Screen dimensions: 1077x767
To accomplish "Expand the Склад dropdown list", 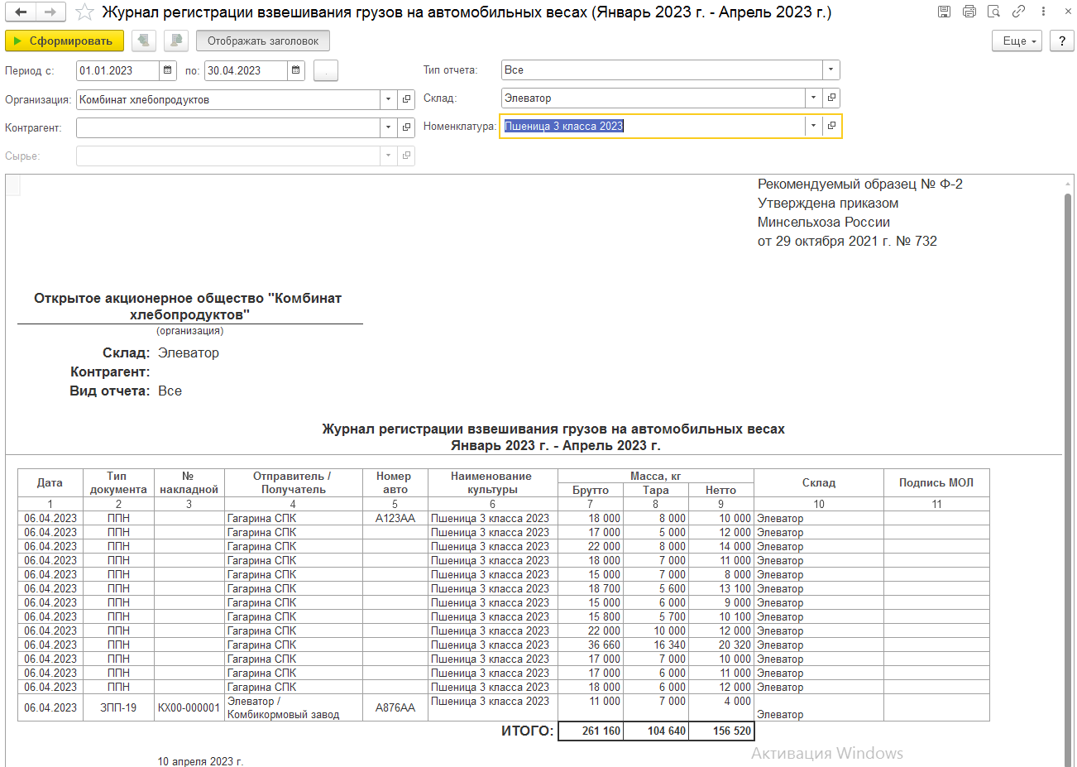I will click(x=813, y=98).
